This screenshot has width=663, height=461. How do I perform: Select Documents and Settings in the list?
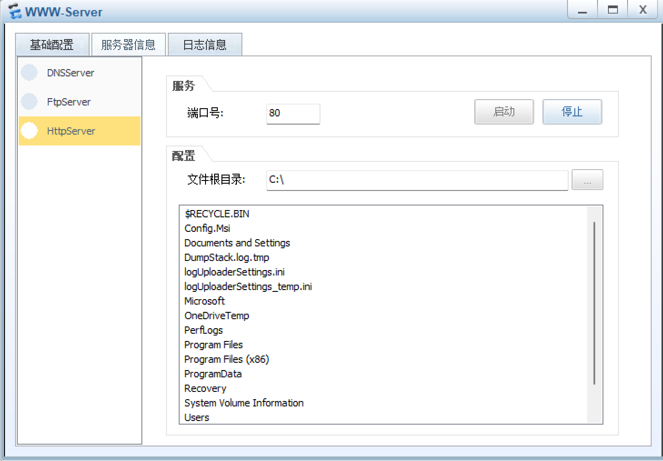tap(237, 243)
